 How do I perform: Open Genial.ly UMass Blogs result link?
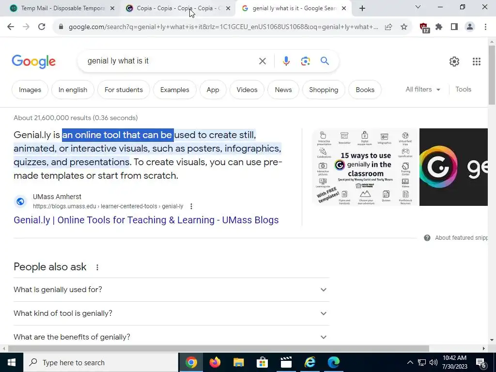[x=146, y=220]
